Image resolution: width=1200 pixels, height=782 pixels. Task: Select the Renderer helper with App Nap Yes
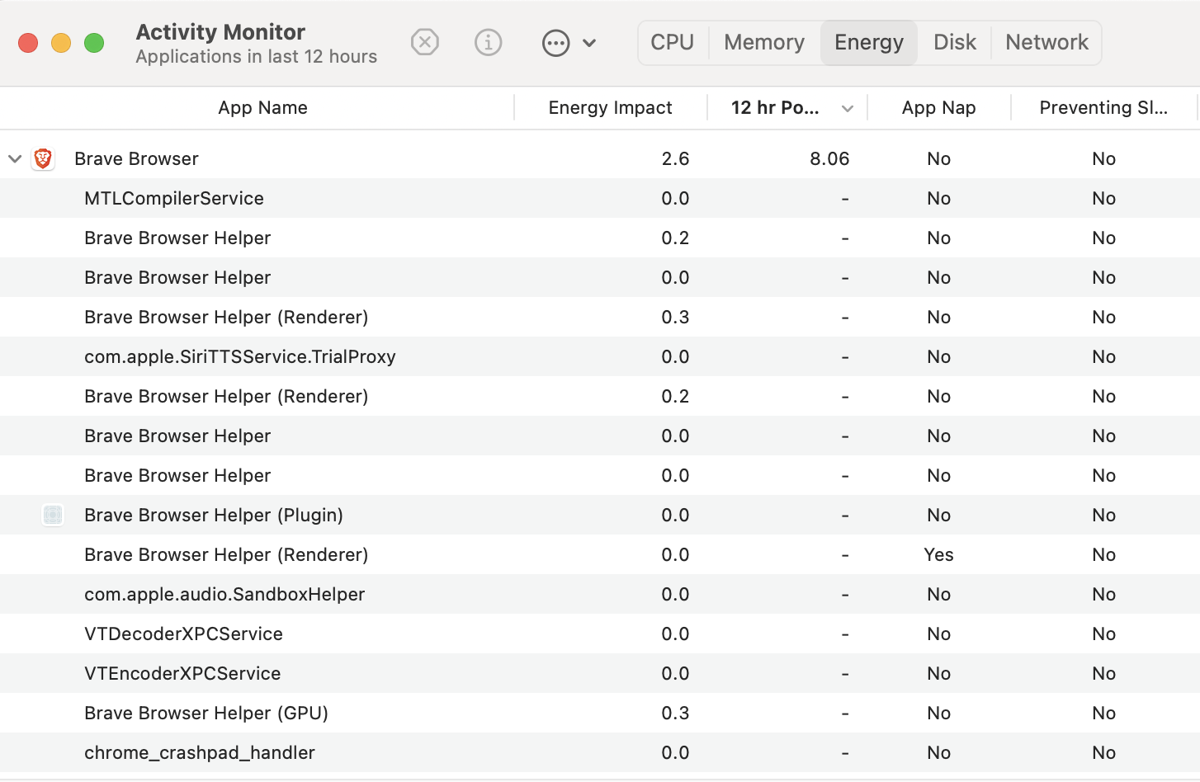(600, 554)
